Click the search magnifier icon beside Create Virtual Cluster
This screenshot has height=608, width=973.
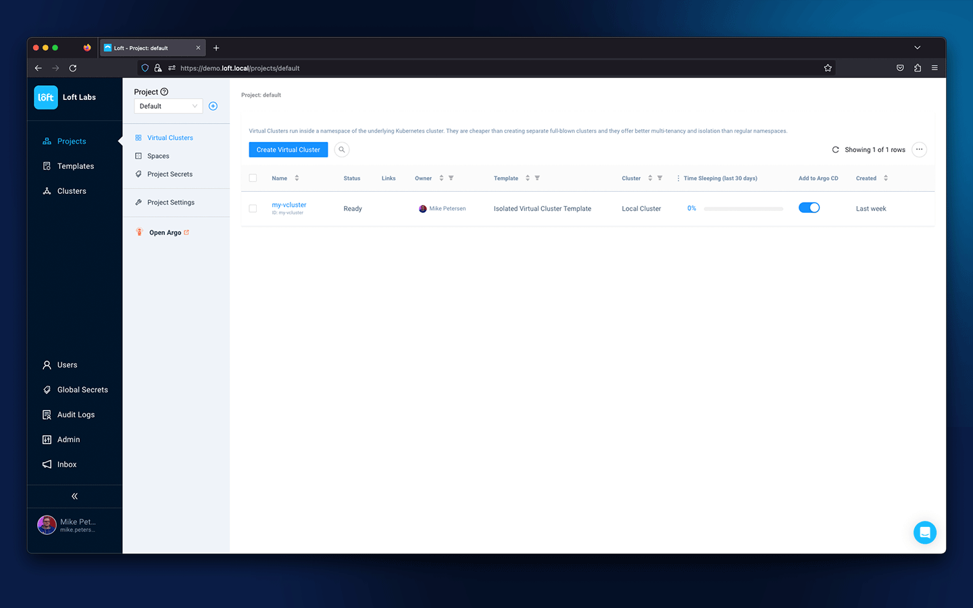pos(342,150)
